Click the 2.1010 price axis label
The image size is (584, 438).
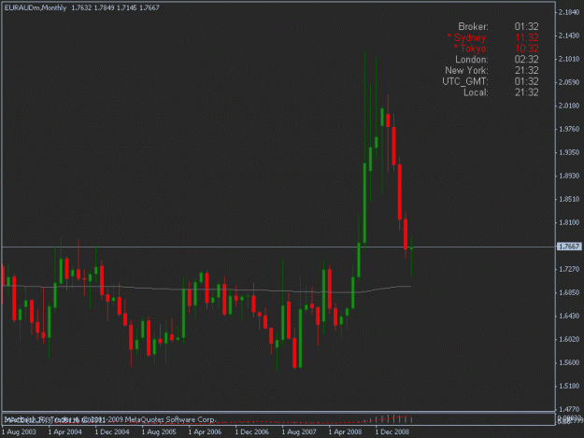click(569, 59)
